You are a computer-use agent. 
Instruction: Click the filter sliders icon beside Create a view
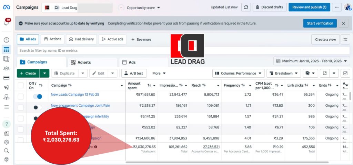[x=345, y=39]
